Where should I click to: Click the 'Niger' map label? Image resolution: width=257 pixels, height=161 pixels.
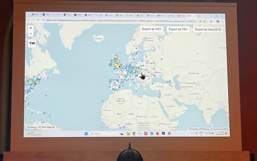(x=131, y=114)
